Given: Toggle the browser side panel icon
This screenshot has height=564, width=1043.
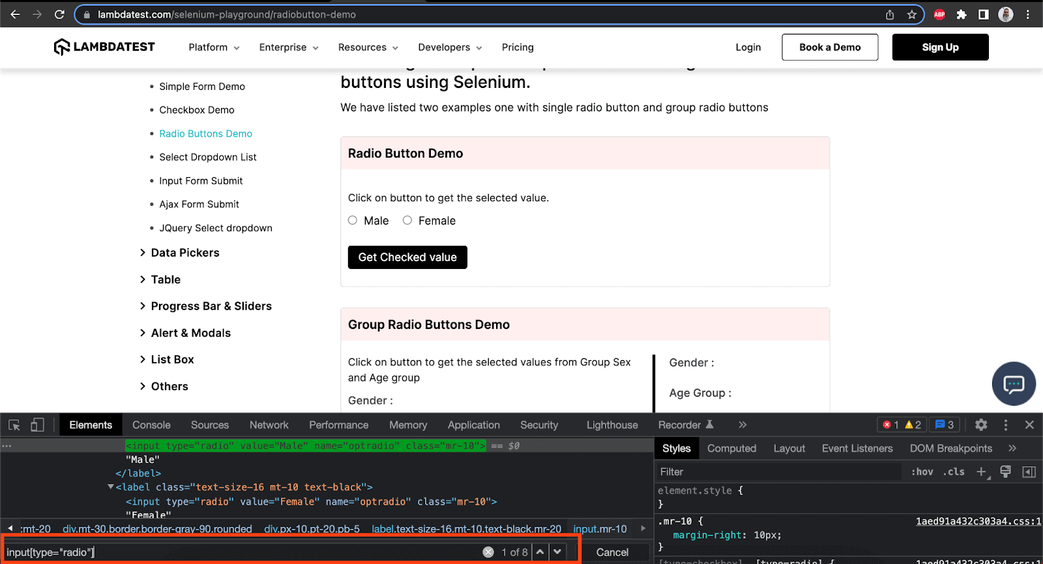Looking at the screenshot, I should click(984, 14).
